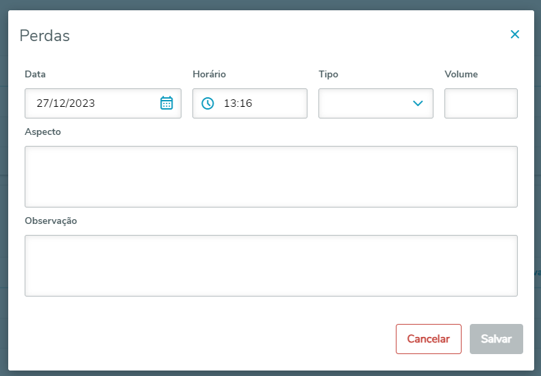Click the Perdas dialog title

[x=45, y=36]
